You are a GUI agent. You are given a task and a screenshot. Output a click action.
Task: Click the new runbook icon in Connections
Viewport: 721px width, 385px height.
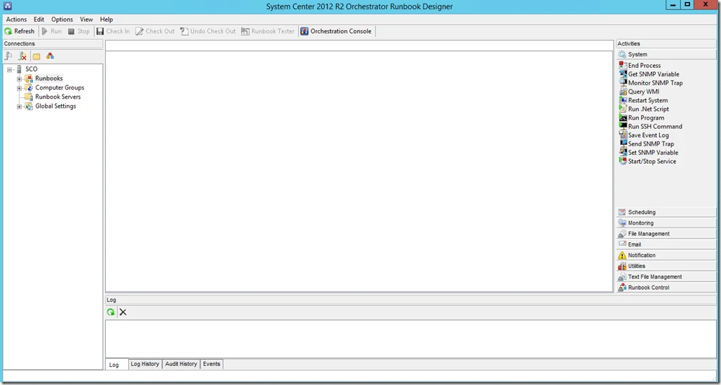pyautogui.click(x=50, y=56)
